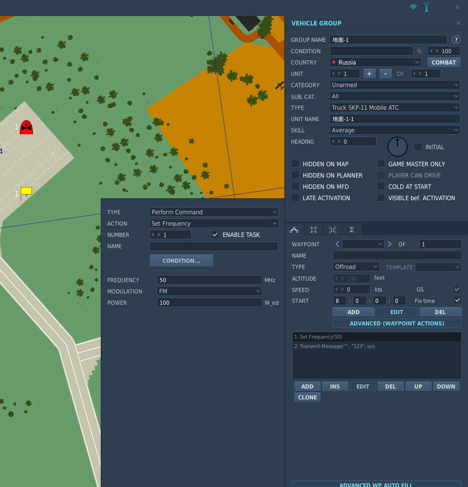
Task: Toggle the Fix time checkbox
Action: pyautogui.click(x=457, y=300)
